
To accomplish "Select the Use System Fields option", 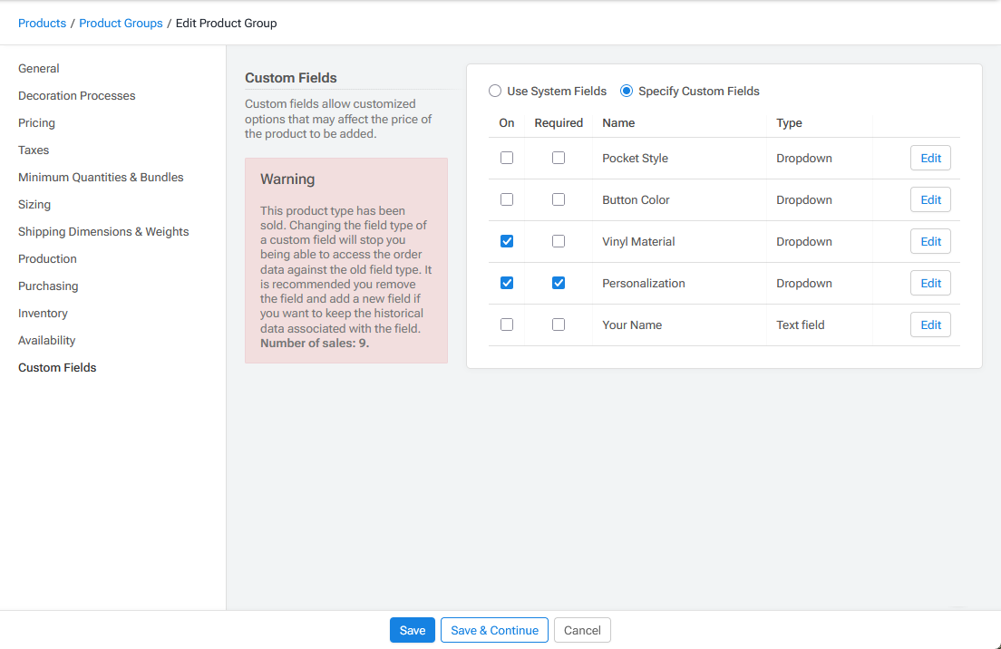I will coord(495,91).
